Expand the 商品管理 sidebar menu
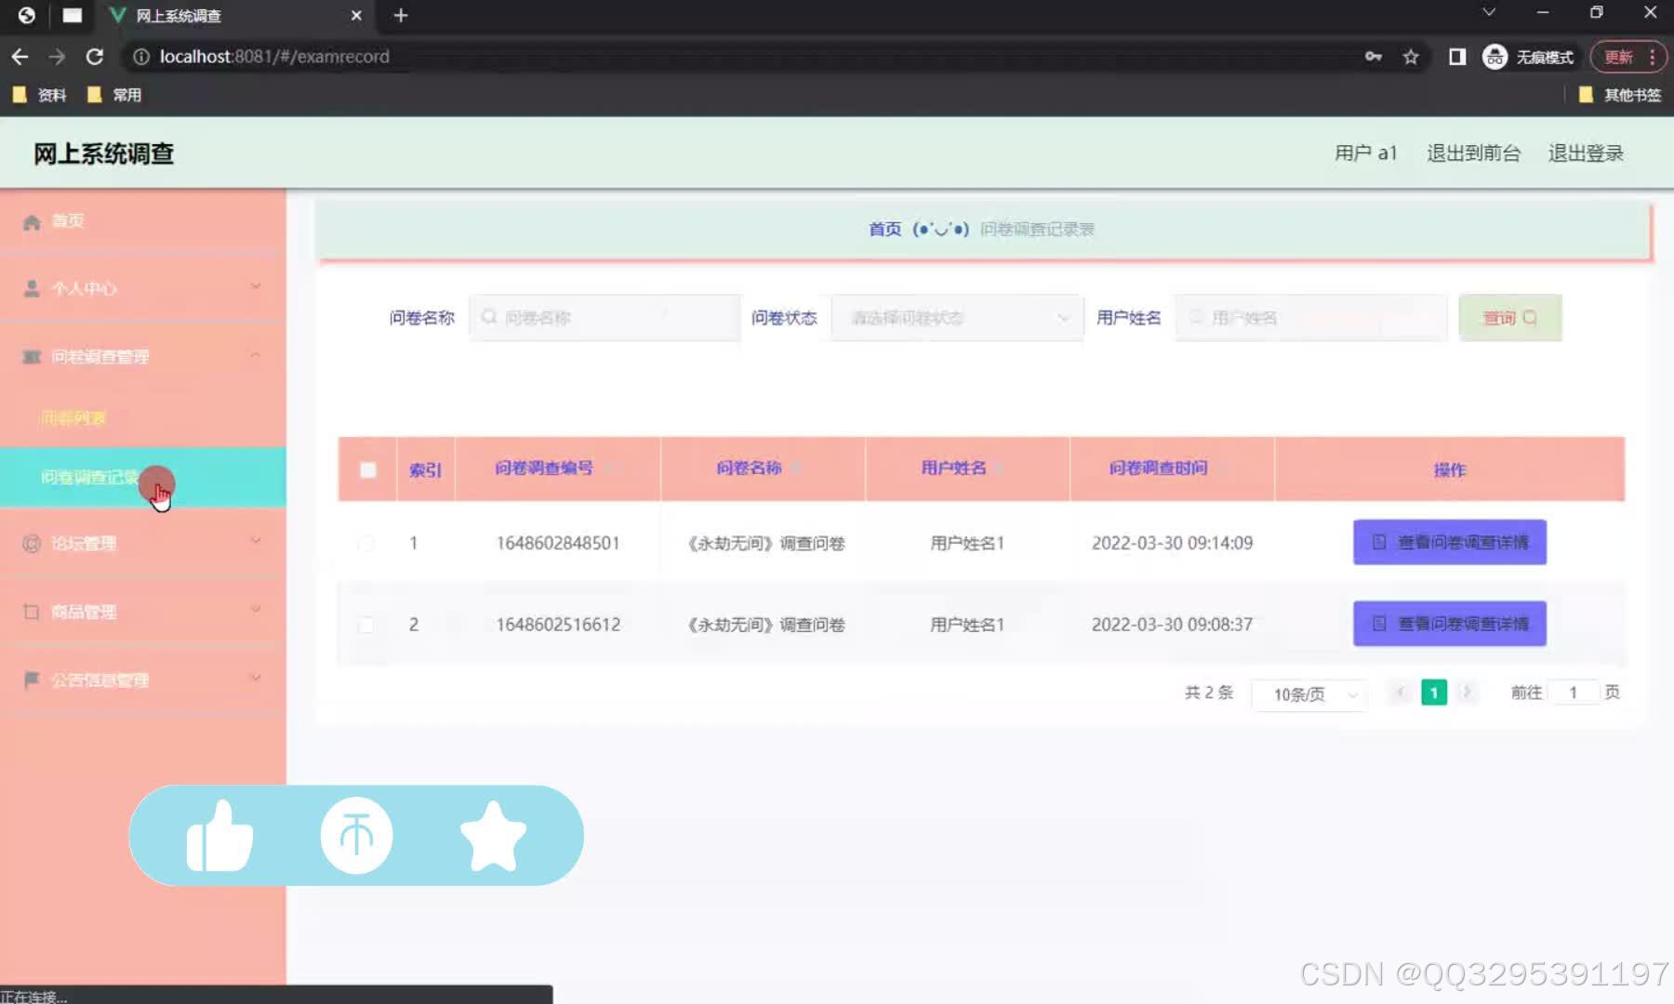The height and width of the screenshot is (1004, 1674). pos(256,610)
